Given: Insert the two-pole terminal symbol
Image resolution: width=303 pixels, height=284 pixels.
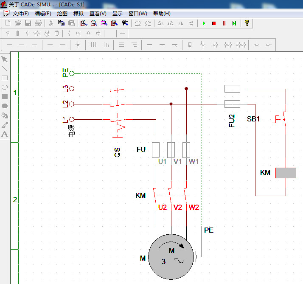Looking at the screenshot, I should click(x=215, y=45).
